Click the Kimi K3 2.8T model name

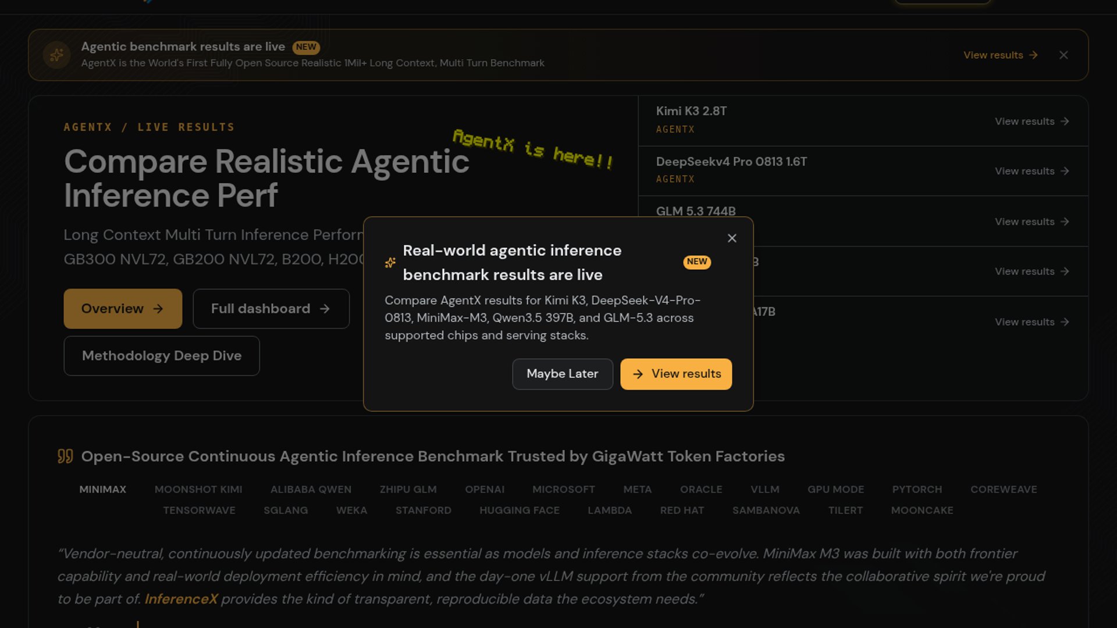click(691, 111)
